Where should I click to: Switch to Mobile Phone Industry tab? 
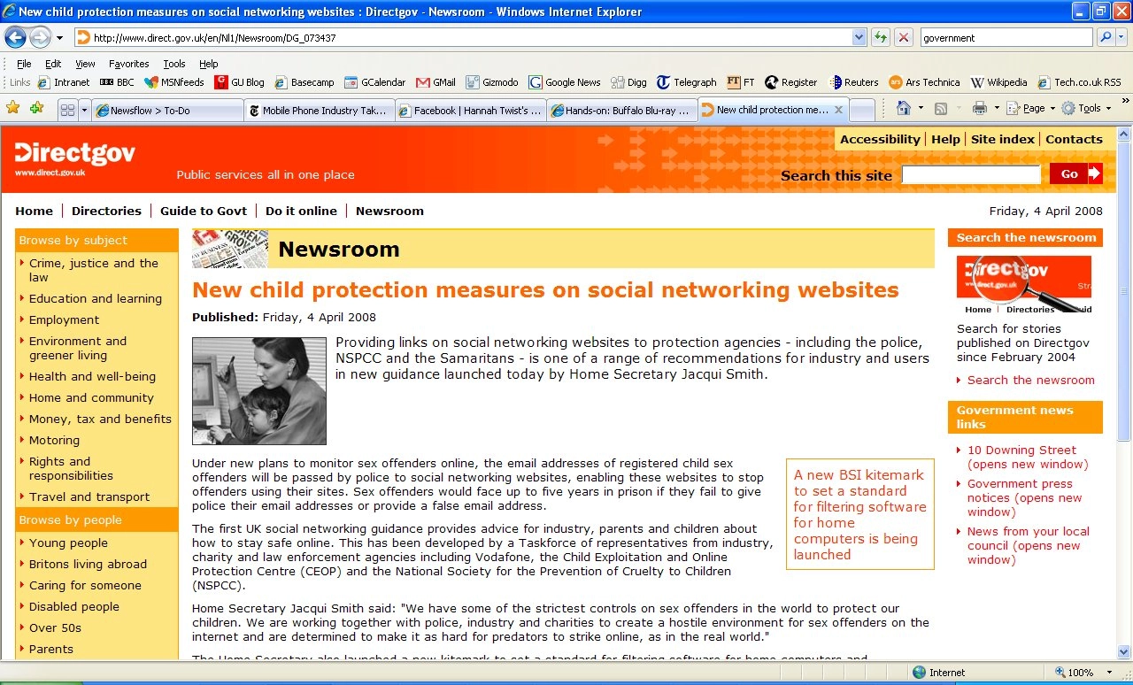(320, 111)
